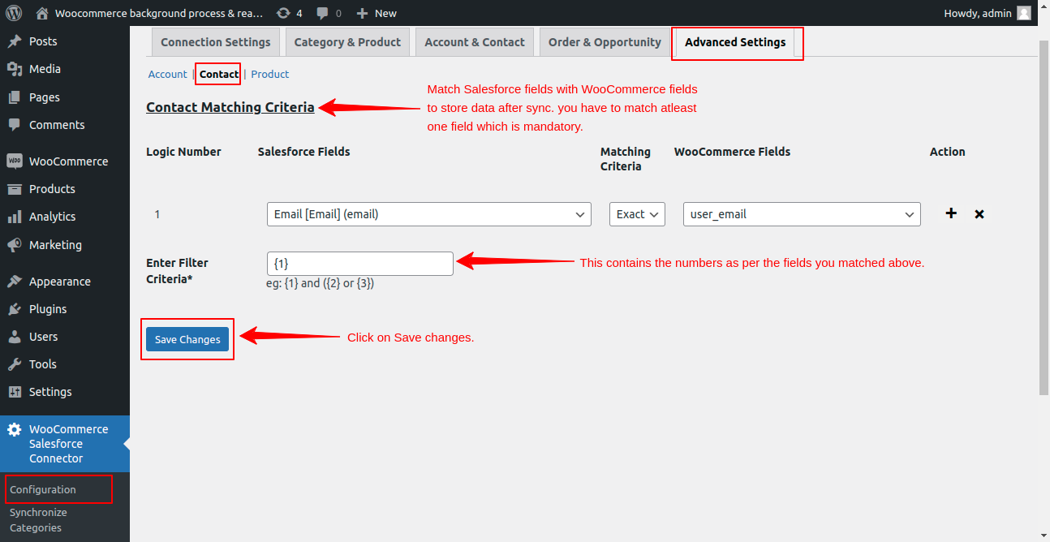Viewport: 1050px width, 542px height.
Task: Click the Appearance brush icon
Action: pos(14,282)
